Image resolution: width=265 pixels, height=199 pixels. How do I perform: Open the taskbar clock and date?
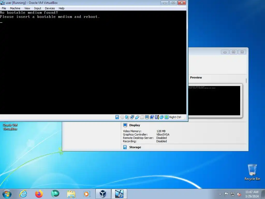tap(252, 194)
